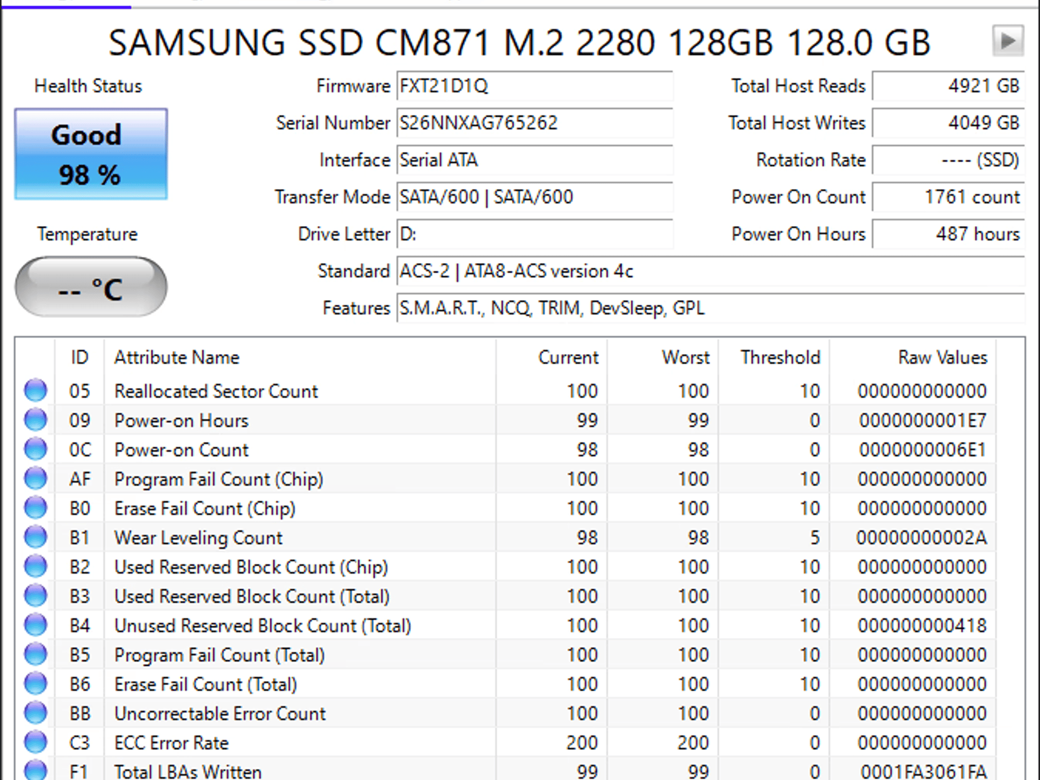1040x780 pixels.
Task: Click the Erase Fail Count (Chip) indicator
Action: pos(36,507)
